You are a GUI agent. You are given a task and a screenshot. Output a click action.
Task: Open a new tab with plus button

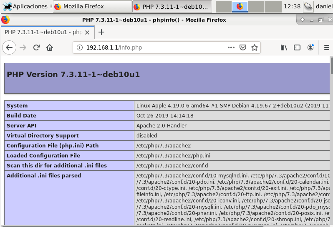(x=101, y=32)
